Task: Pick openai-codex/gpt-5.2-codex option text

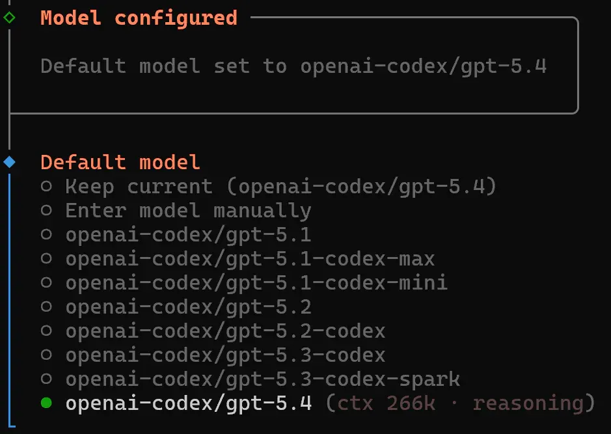Action: [x=225, y=332]
